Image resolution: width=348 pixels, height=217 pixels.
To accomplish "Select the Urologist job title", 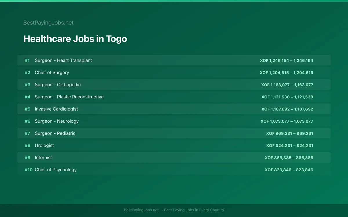I will click(44, 145).
